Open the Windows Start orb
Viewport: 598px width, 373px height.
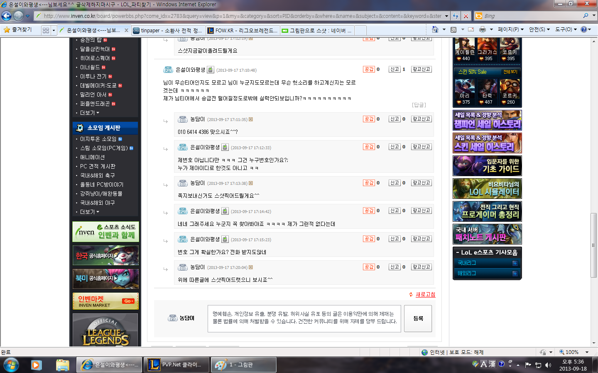[11, 365]
